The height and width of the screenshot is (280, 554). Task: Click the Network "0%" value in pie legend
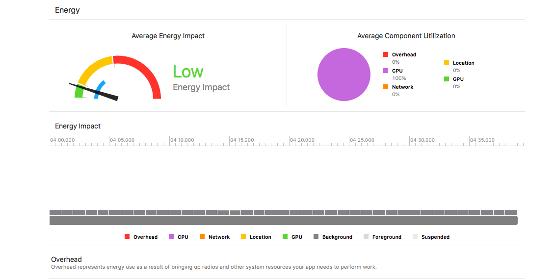point(396,94)
